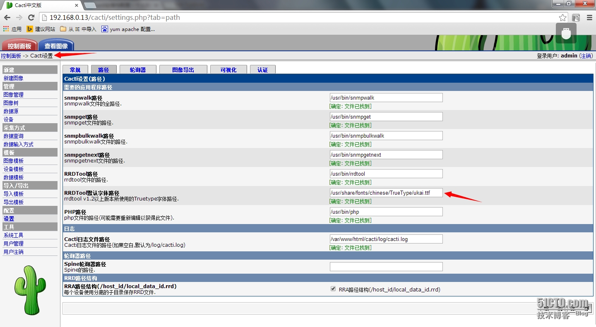Click the 控制面板 breadcrumb link
The width and height of the screenshot is (596, 327).
(x=11, y=56)
